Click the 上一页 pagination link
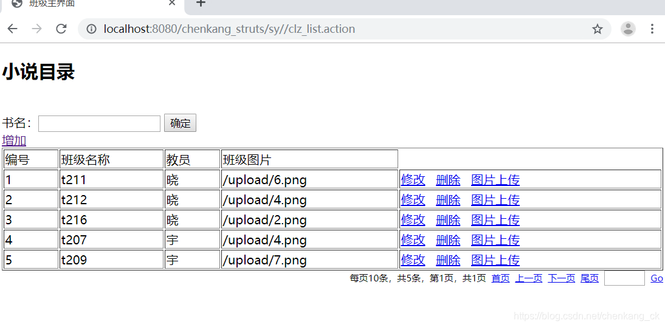Image resolution: width=665 pixels, height=327 pixels. (x=528, y=278)
